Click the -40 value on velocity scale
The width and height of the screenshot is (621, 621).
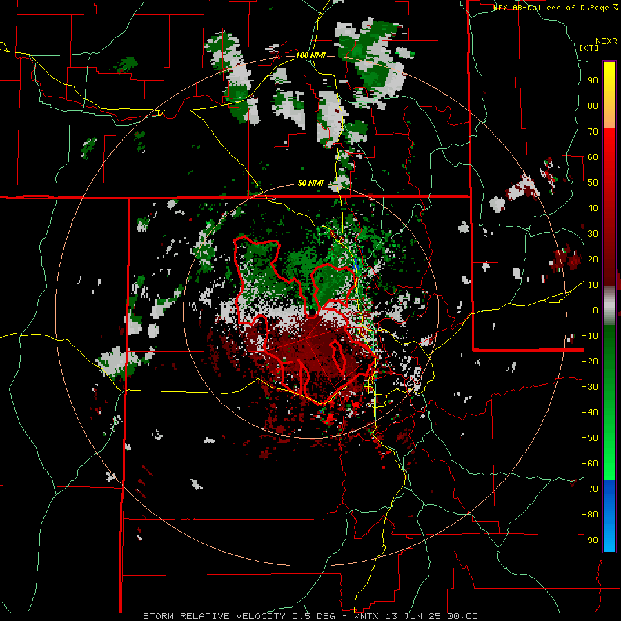coord(590,413)
